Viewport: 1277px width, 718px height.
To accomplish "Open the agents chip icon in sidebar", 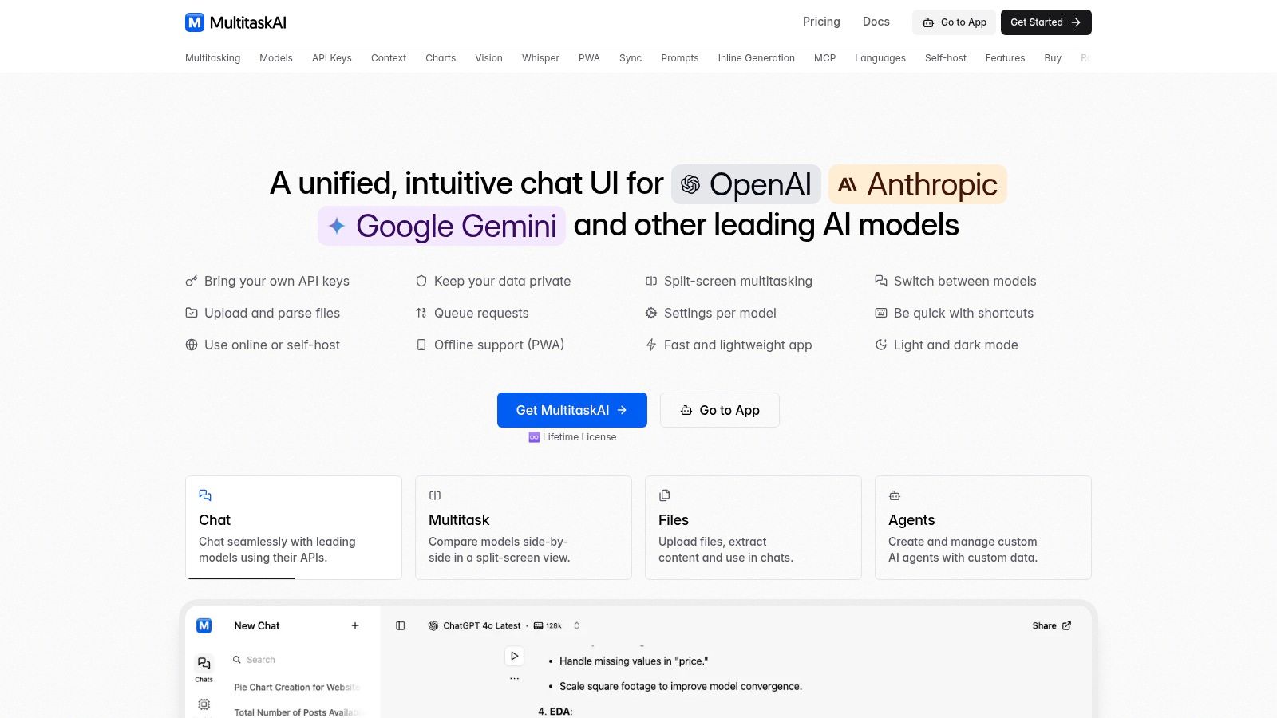I will click(204, 704).
